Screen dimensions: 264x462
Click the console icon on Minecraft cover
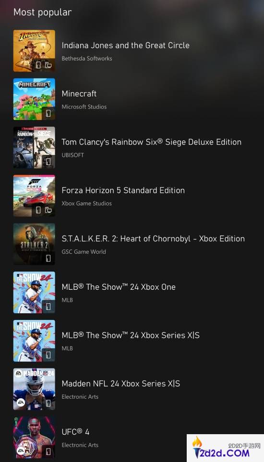(x=48, y=113)
